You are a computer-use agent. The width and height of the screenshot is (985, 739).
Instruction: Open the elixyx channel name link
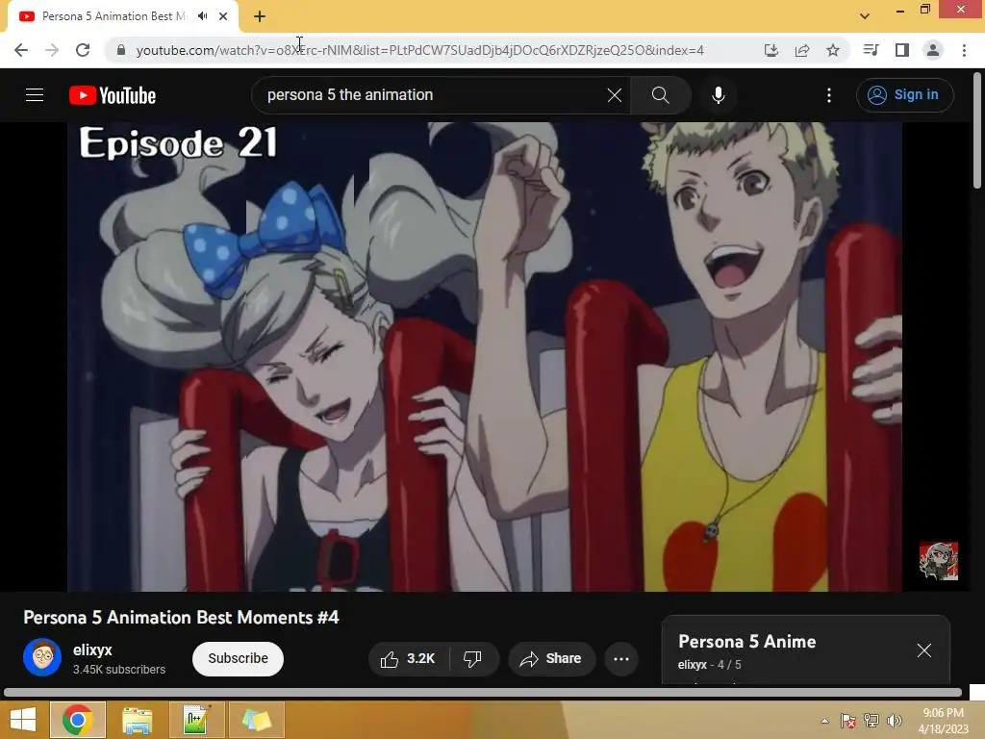click(92, 650)
